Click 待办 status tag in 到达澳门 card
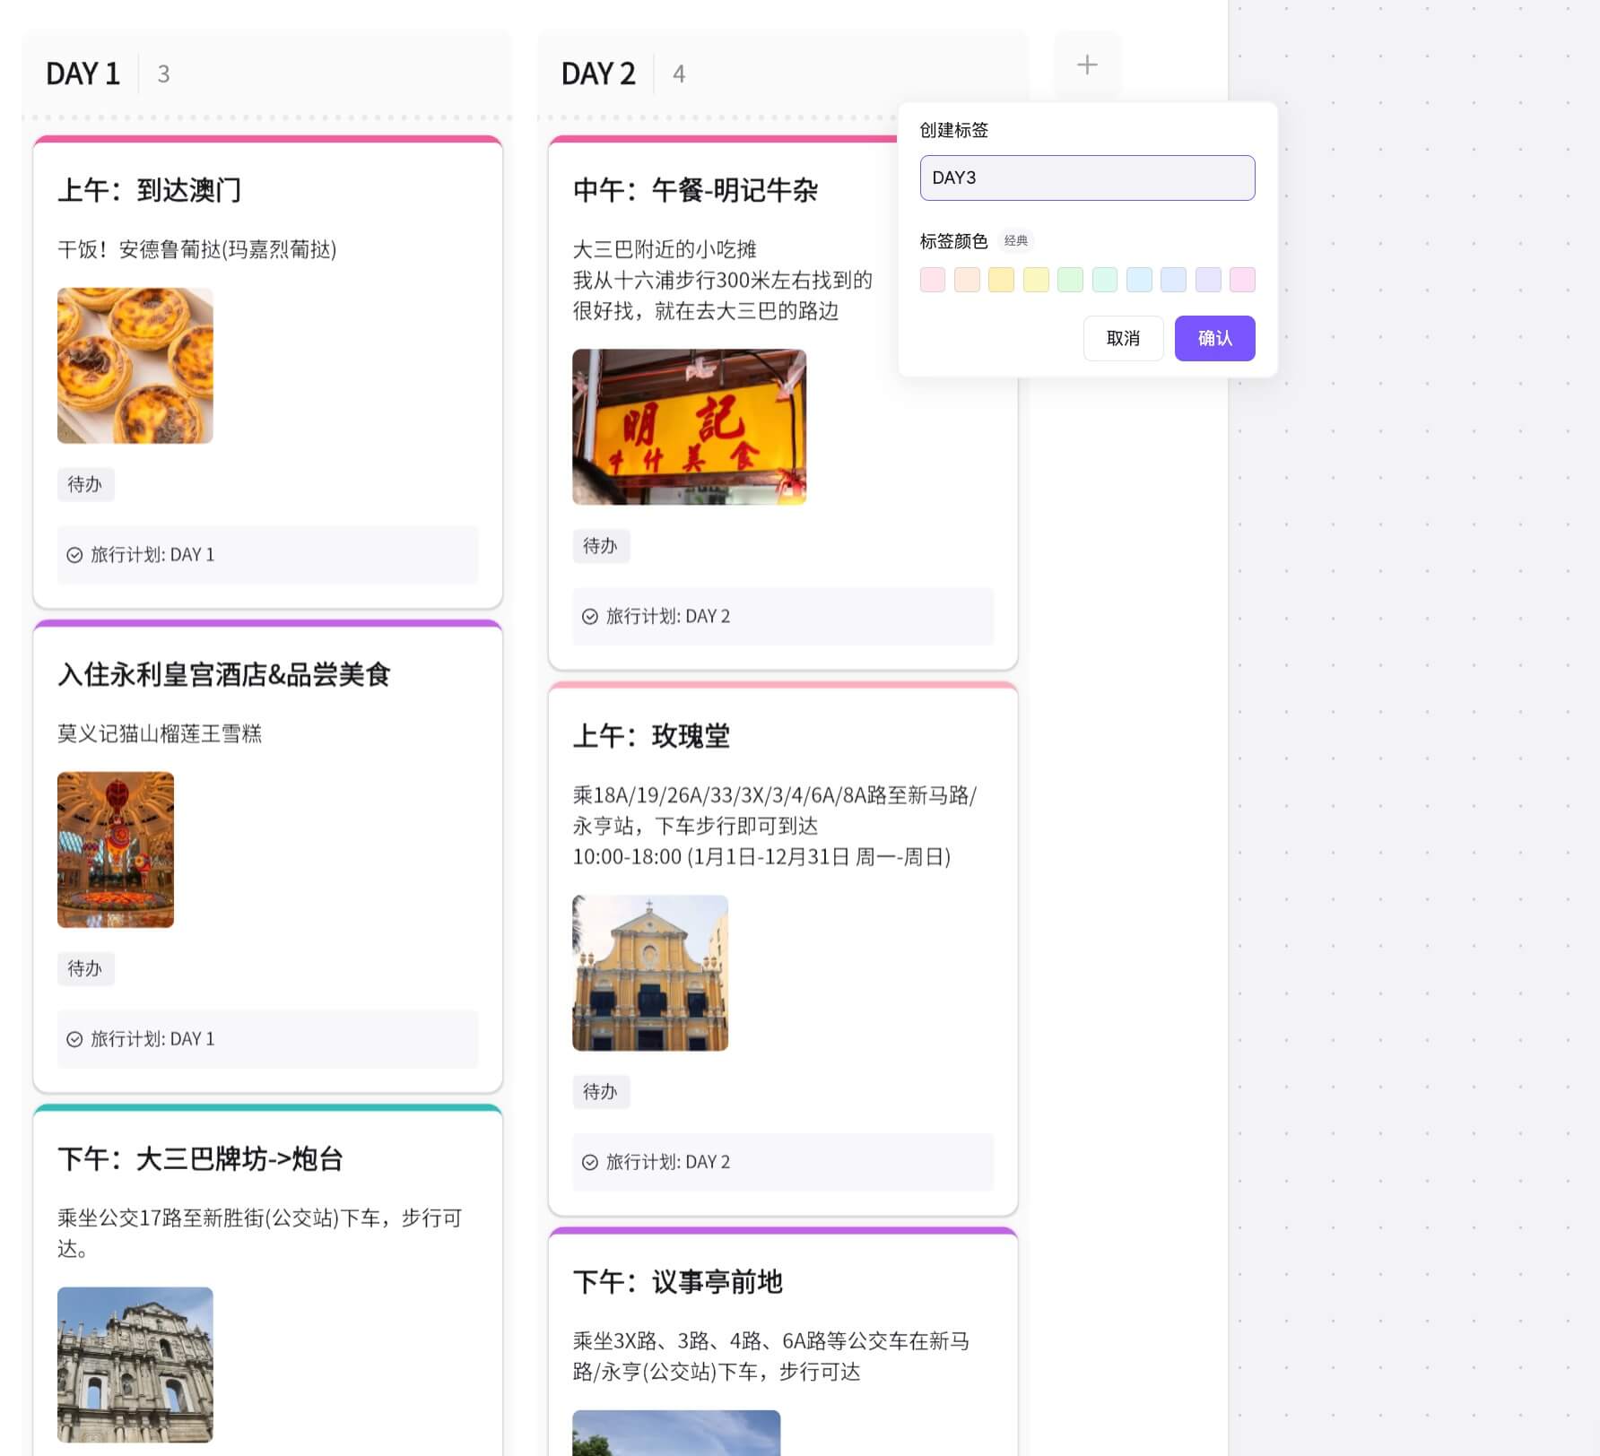 coord(85,485)
